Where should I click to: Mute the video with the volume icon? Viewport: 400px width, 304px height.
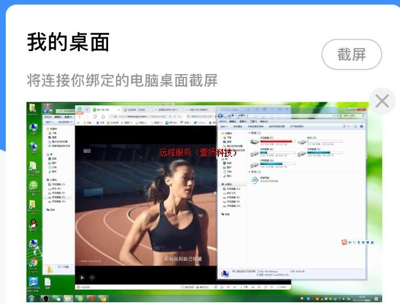tap(92, 278)
